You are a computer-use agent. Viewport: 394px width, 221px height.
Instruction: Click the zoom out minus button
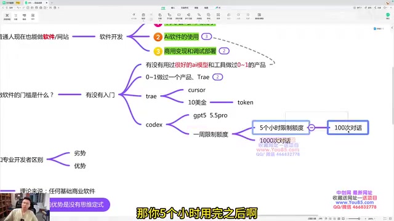pyautogui.click(x=347, y=219)
